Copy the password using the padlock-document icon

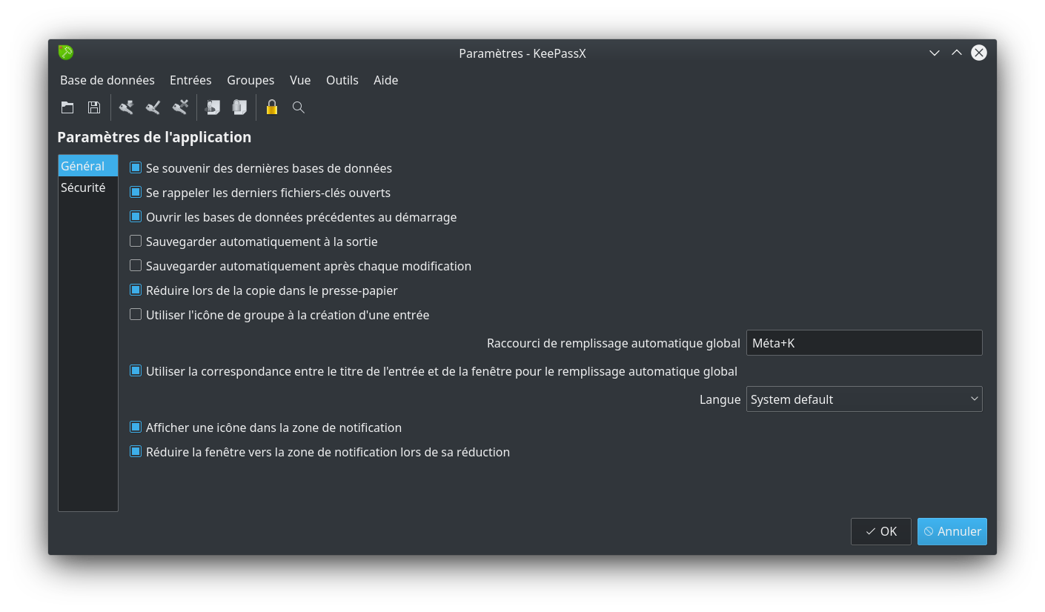point(239,107)
